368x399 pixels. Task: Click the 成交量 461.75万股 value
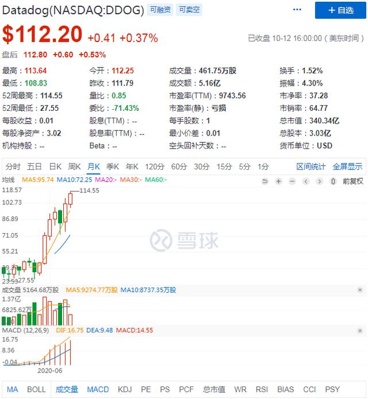pyautogui.click(x=217, y=71)
